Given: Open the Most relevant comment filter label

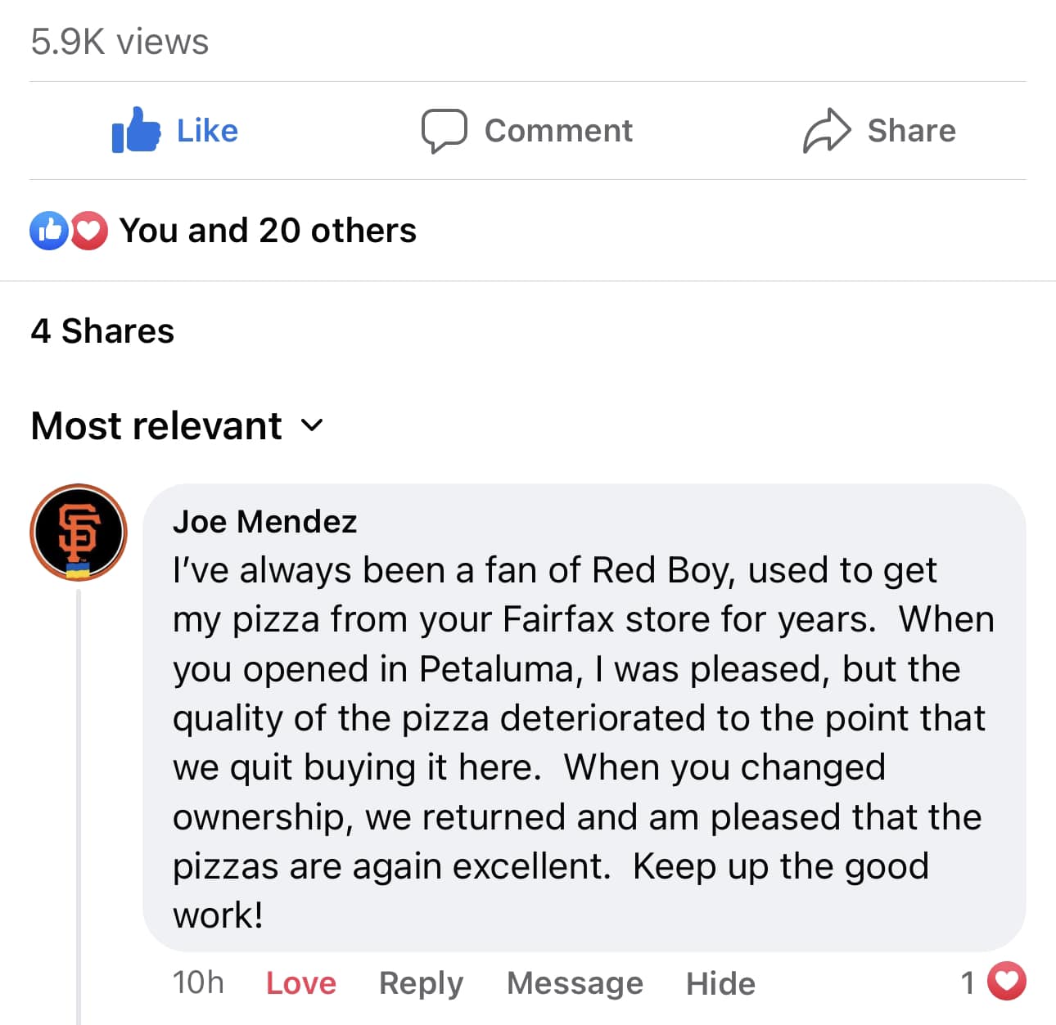Looking at the screenshot, I should coord(156,425).
